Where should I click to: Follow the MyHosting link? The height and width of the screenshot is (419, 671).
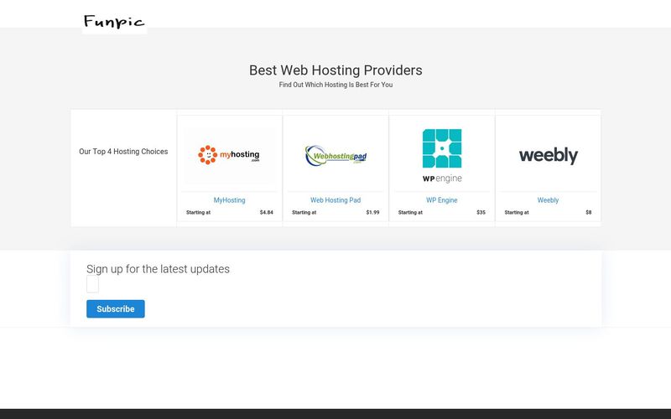coord(229,200)
